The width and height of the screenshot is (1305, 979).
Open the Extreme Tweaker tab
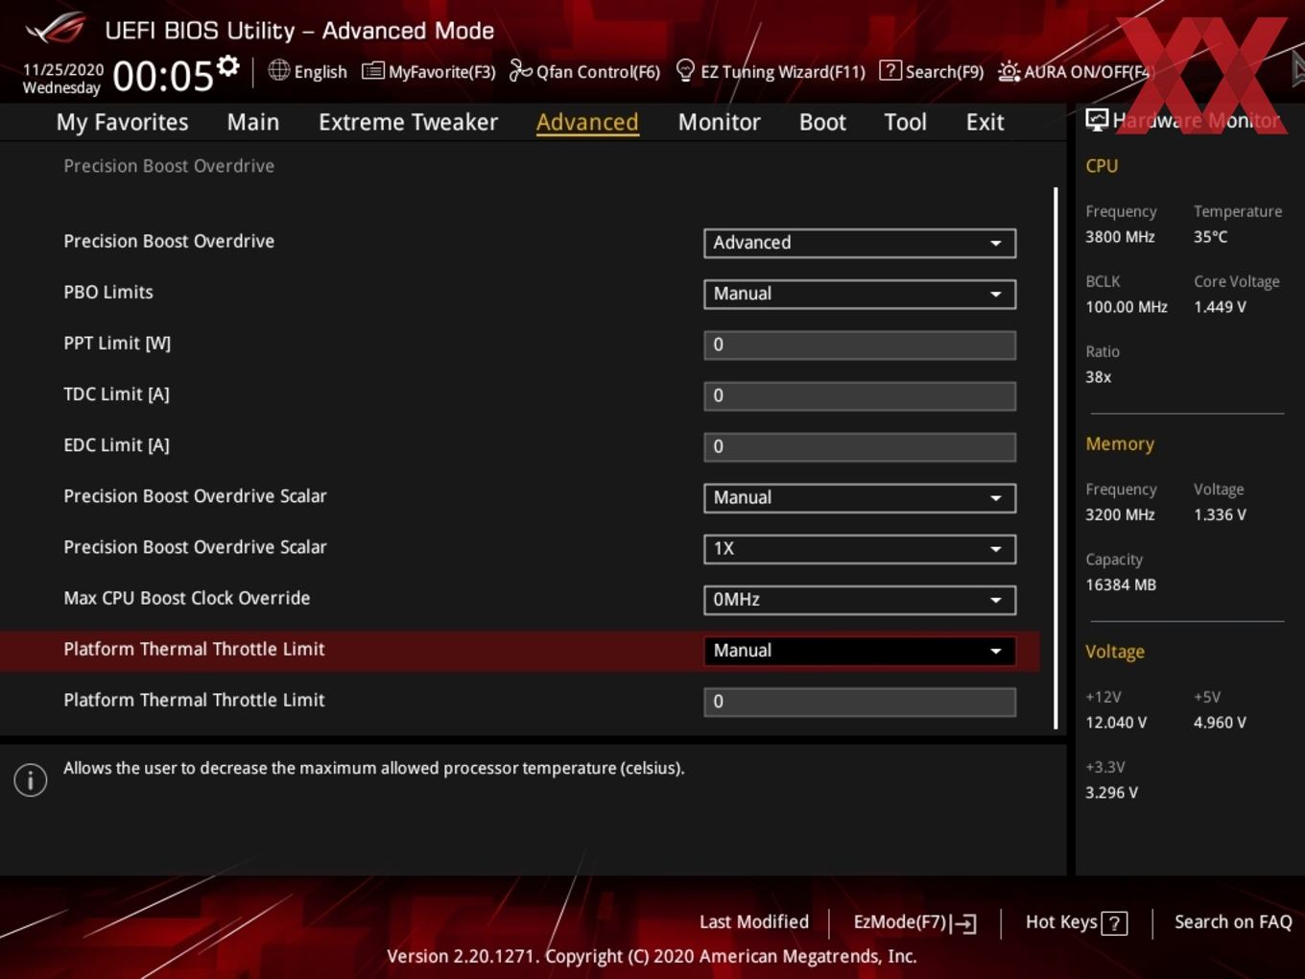pos(408,122)
